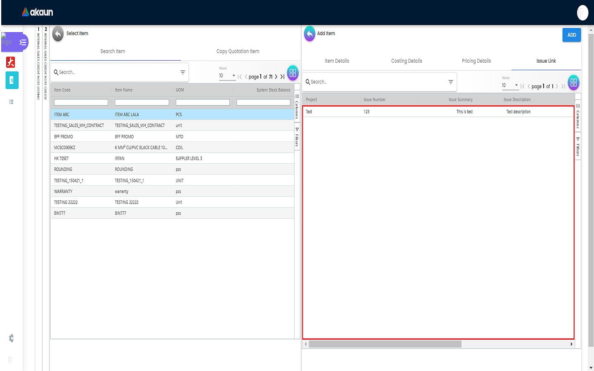Viewport: 594px width, 371px height.
Task: Click the back arrow beside Select Item
Action: tap(58, 34)
